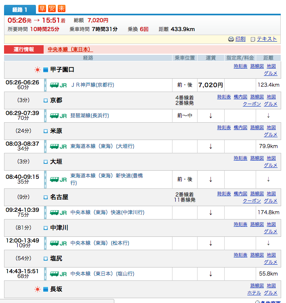Open 地図 for 長坂 station
The width and height of the screenshot is (286, 303).
click(x=271, y=286)
